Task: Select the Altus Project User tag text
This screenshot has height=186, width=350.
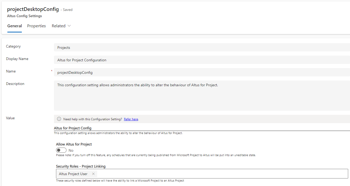Action: pyautogui.click(x=73, y=174)
